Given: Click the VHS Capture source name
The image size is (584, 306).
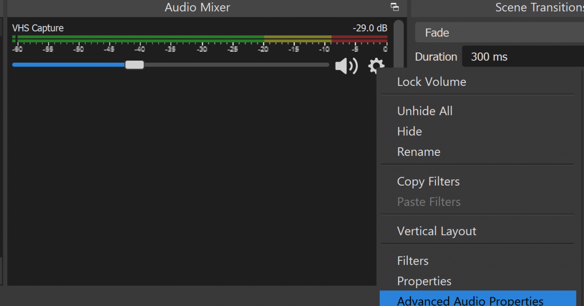Looking at the screenshot, I should 37,28.
